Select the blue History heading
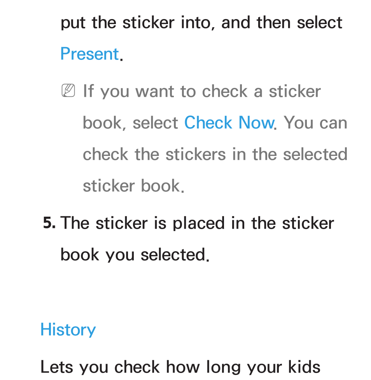371x380 pixels. coord(68,330)
